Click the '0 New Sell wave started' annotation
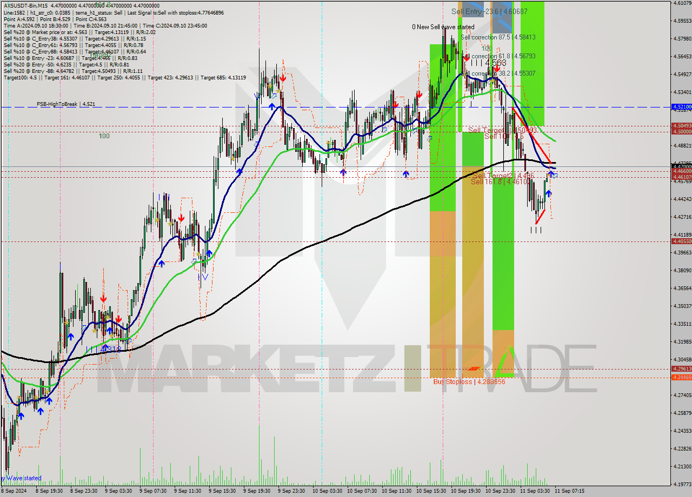This screenshot has height=497, width=692. 443,26
